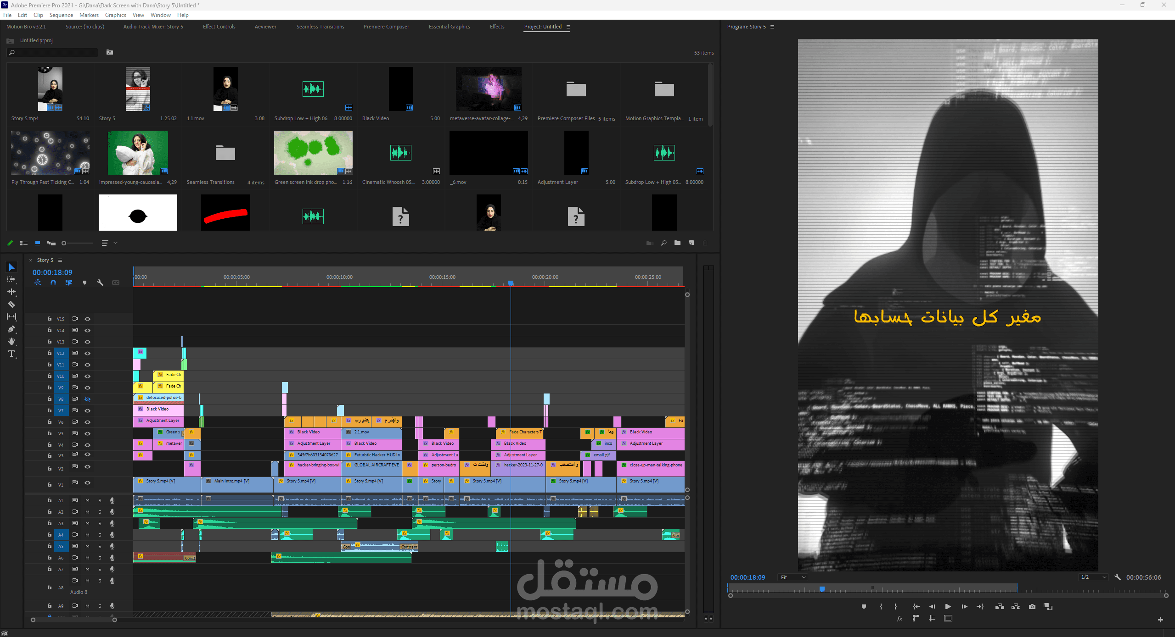The width and height of the screenshot is (1175, 637).
Task: Open timeline display settings wrench
Action: point(100,282)
